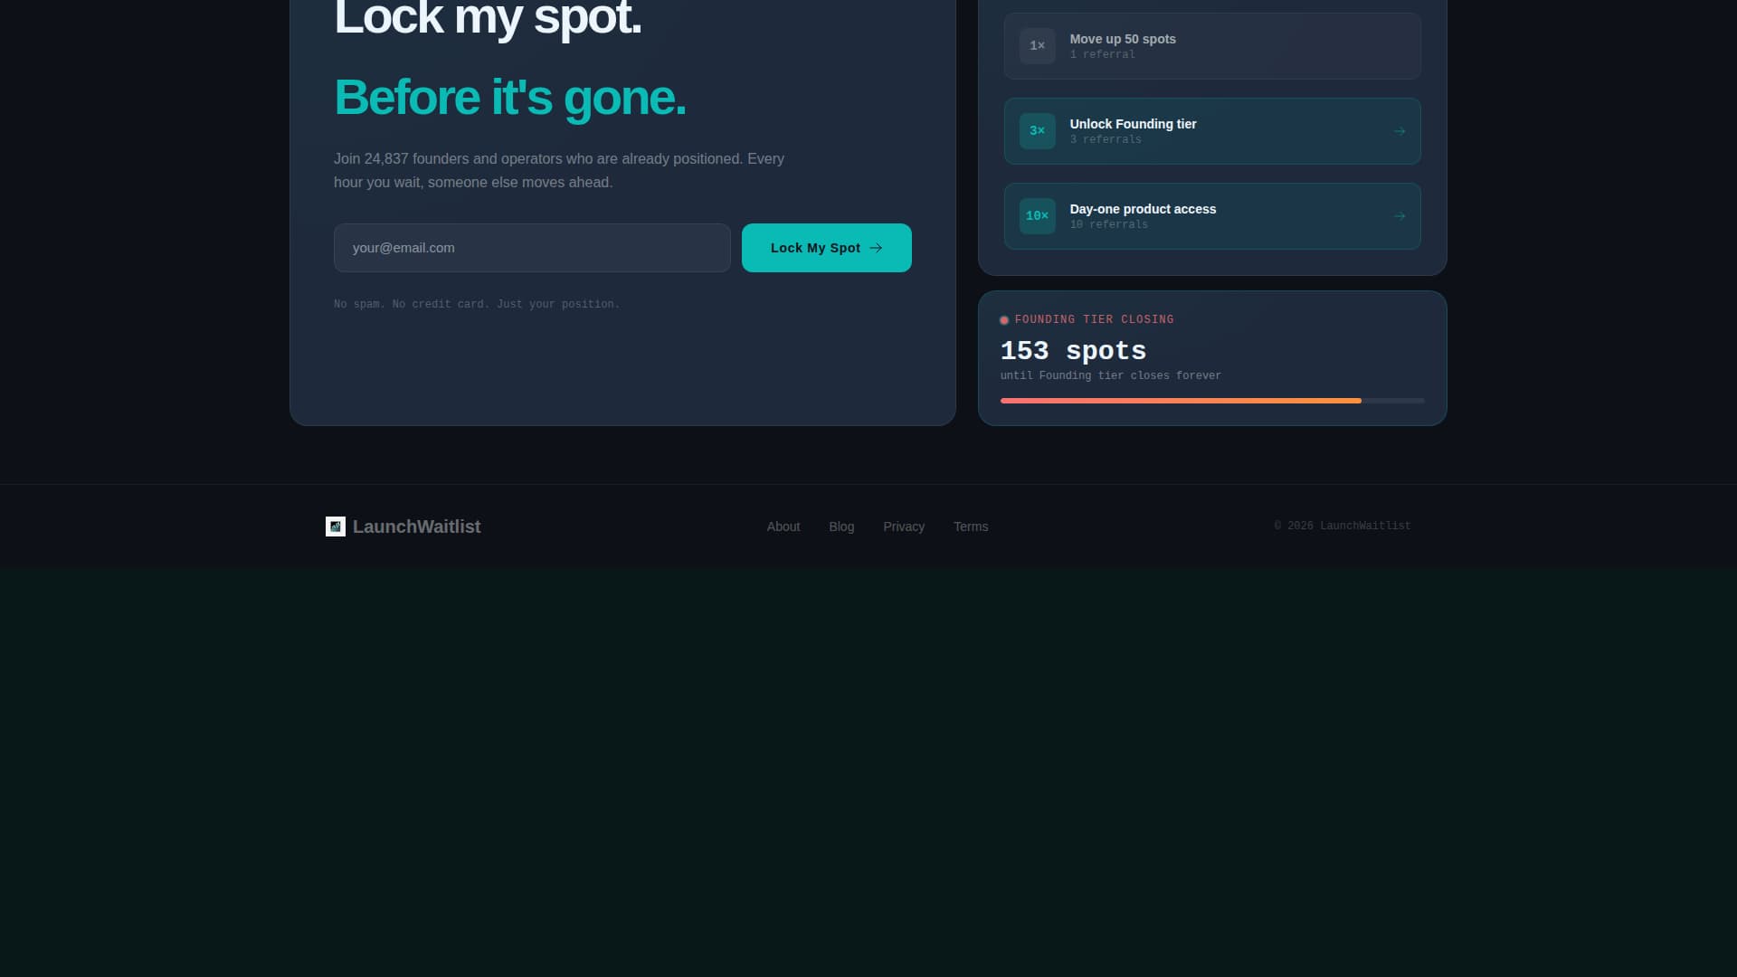Click the "Before it's gone." heading
Image resolution: width=1737 pixels, height=977 pixels.
[510, 98]
